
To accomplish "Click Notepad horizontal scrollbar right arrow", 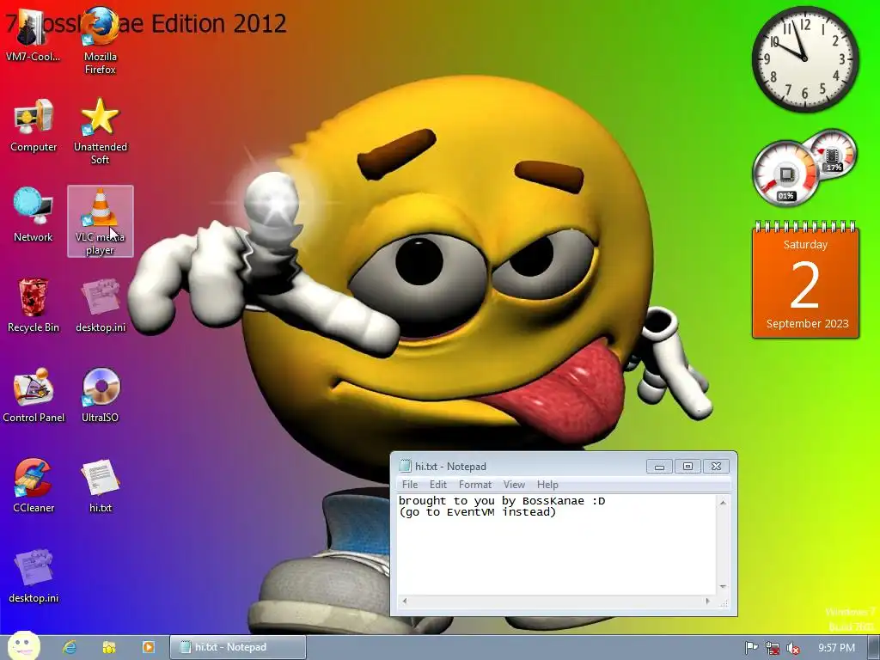I will (x=708, y=601).
